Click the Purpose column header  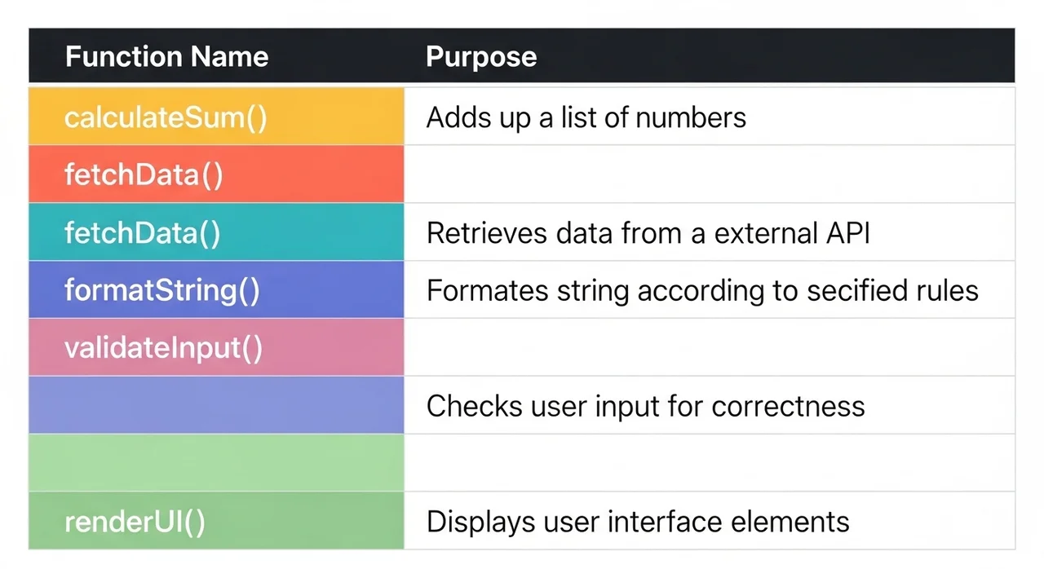tap(481, 56)
